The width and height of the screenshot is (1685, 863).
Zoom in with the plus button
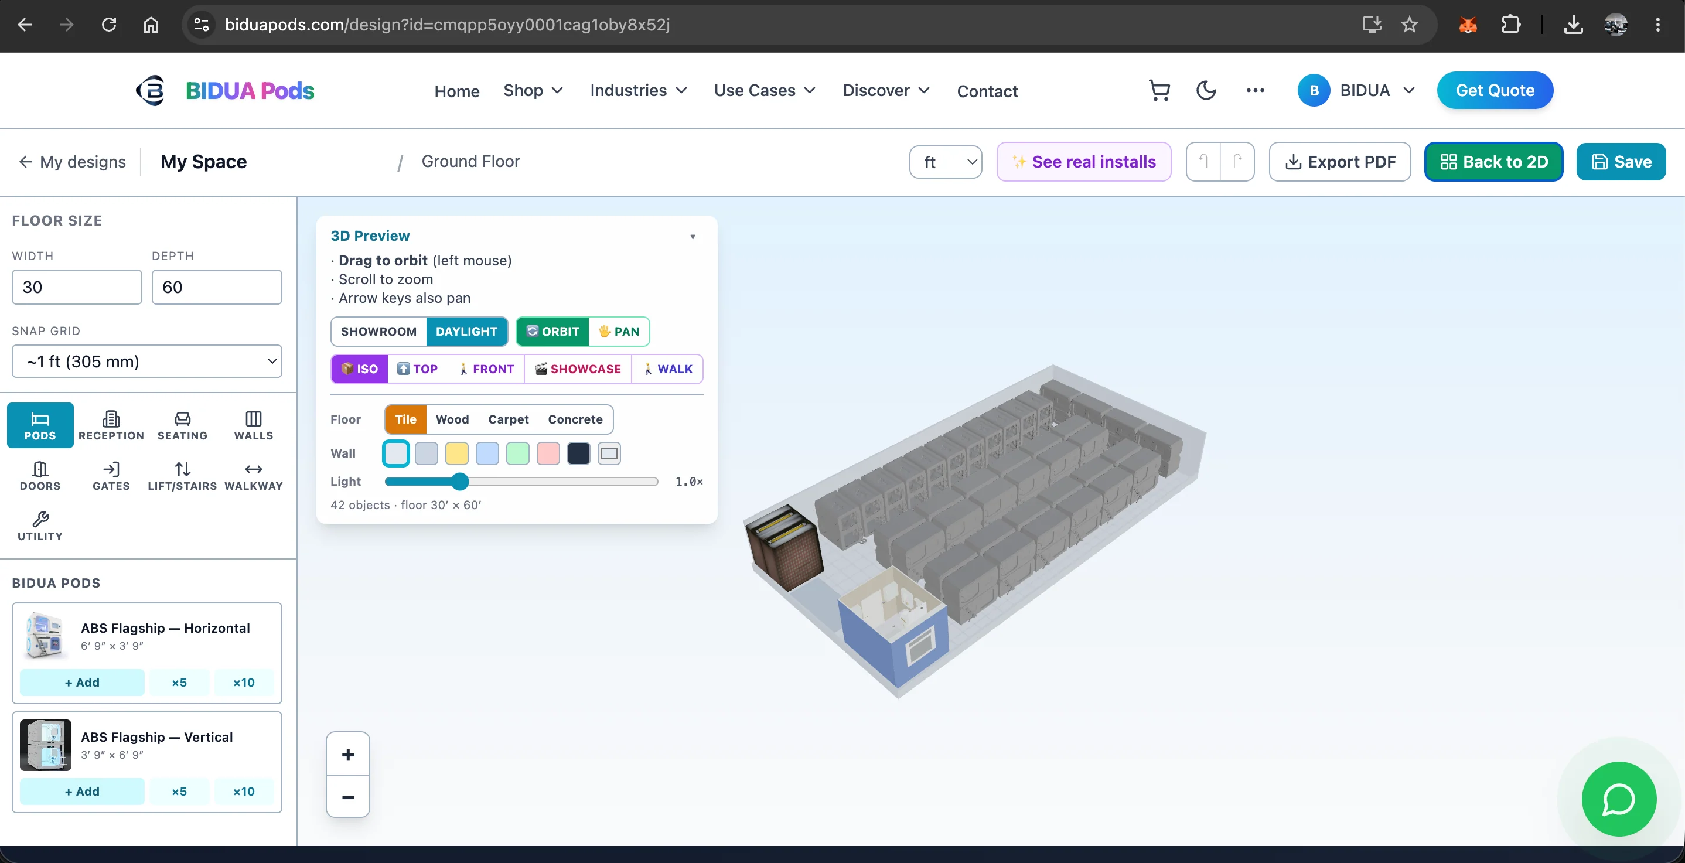pyautogui.click(x=348, y=755)
